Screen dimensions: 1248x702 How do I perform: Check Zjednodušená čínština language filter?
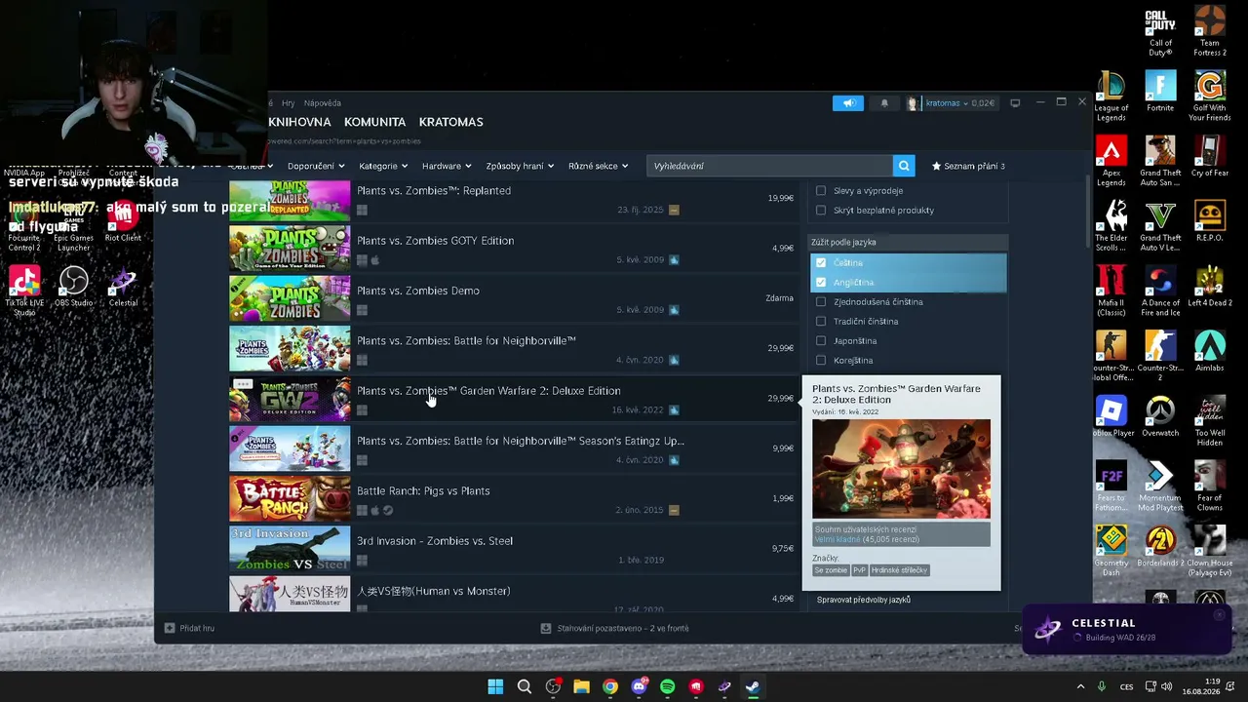[x=821, y=301]
